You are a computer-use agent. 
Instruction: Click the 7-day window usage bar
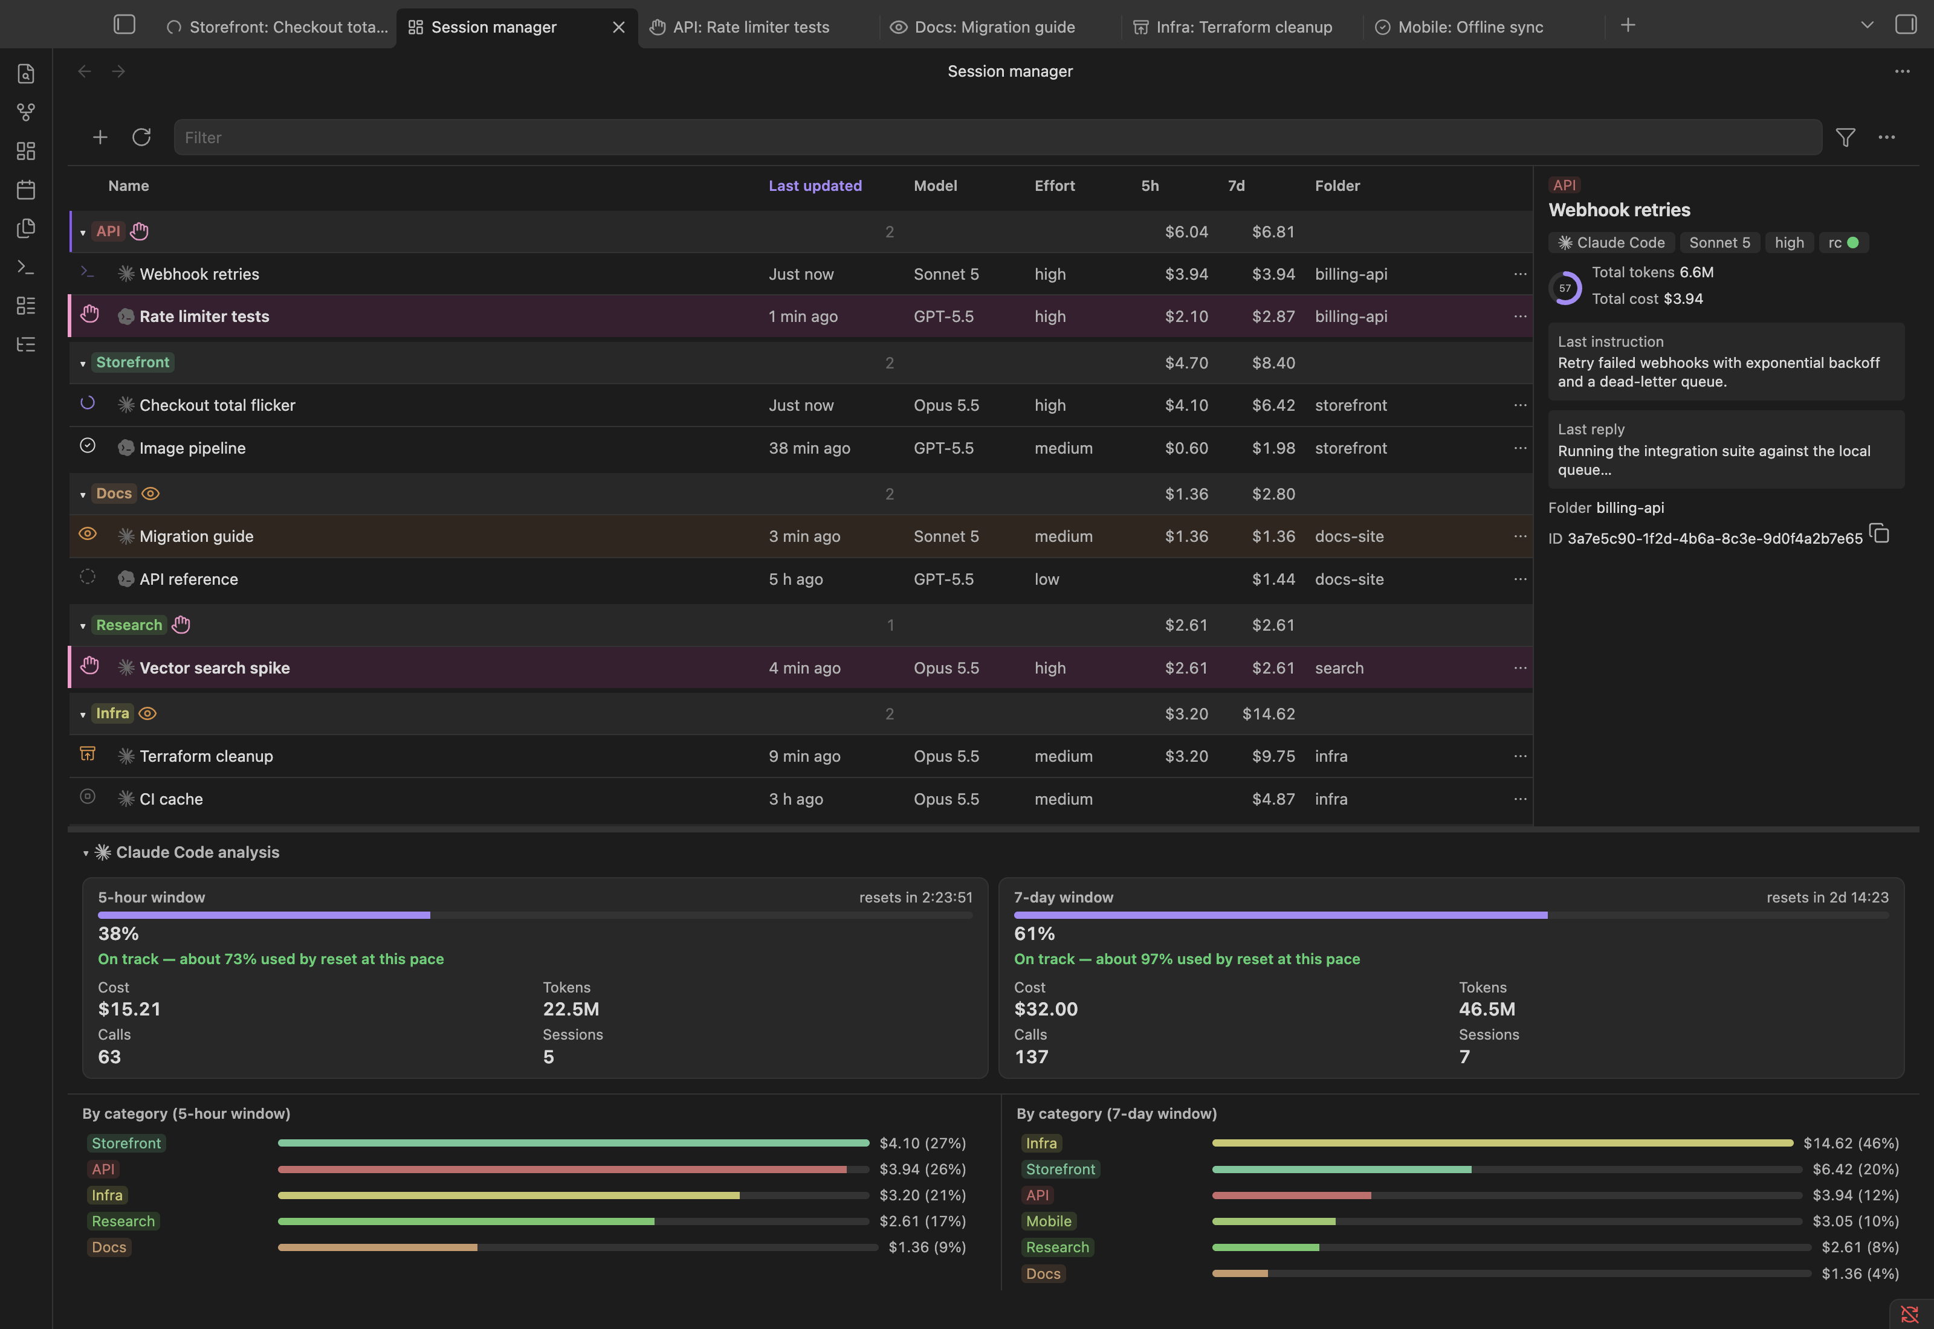click(x=1451, y=915)
